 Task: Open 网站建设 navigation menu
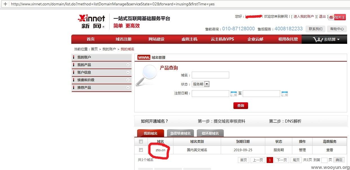(157, 39)
